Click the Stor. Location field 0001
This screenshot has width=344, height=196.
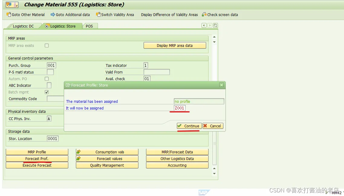coord(53,139)
